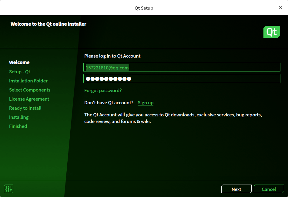Select the Welcome step in sidebar
288x197 pixels.
pyautogui.click(x=19, y=62)
